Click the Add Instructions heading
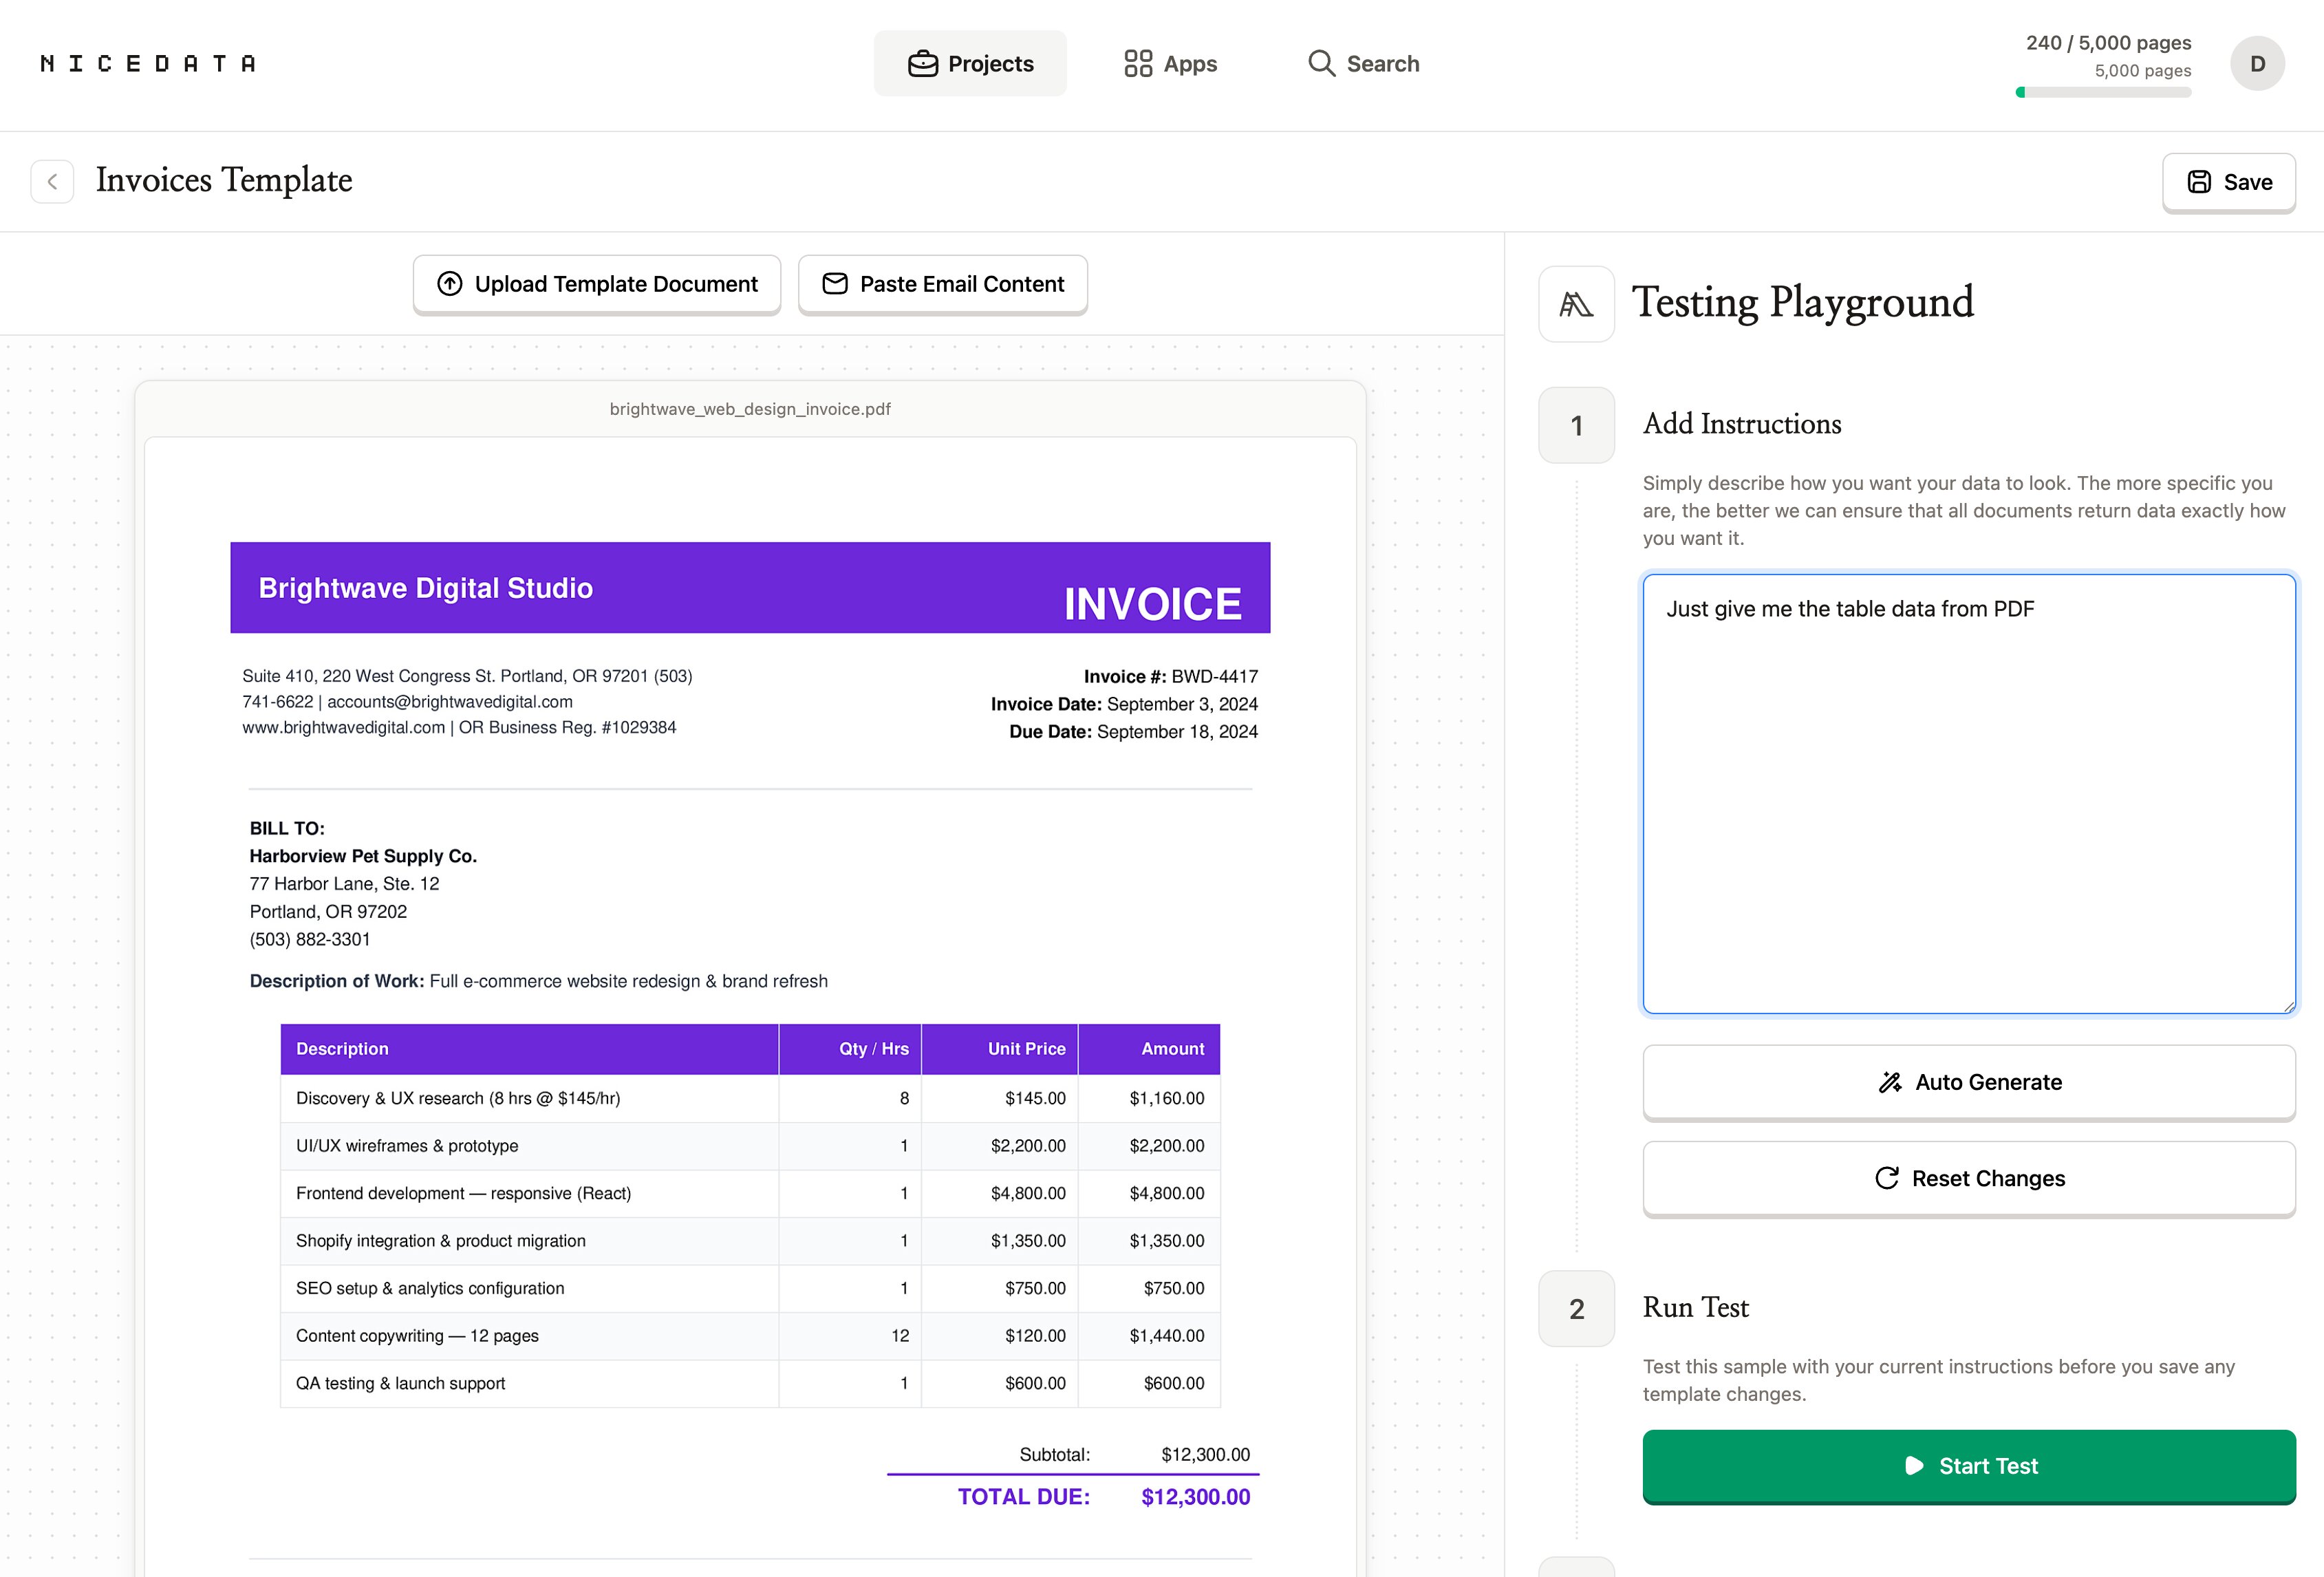The height and width of the screenshot is (1577, 2324). (1742, 424)
